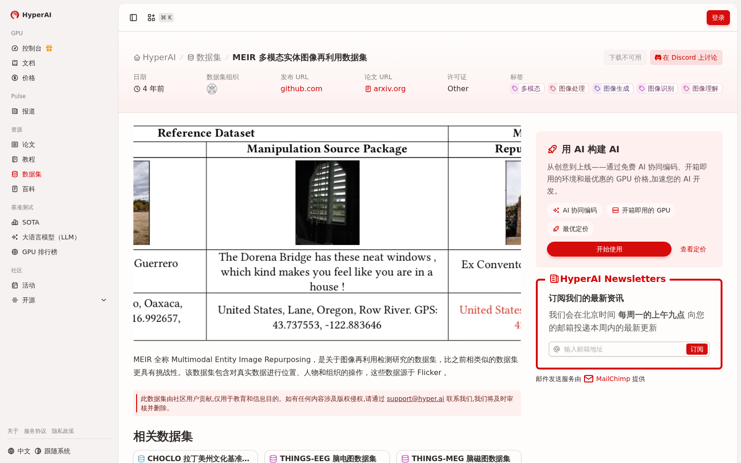Click the HyperAI logo icon
Image resolution: width=741 pixels, height=463 pixels.
(15, 15)
